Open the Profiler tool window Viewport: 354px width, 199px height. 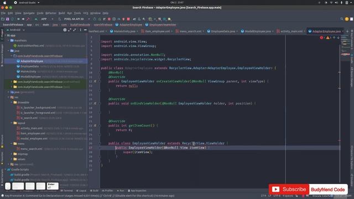point(107,191)
